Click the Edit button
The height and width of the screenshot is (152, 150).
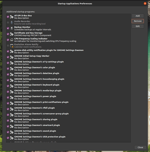pyautogui.click(x=138, y=26)
